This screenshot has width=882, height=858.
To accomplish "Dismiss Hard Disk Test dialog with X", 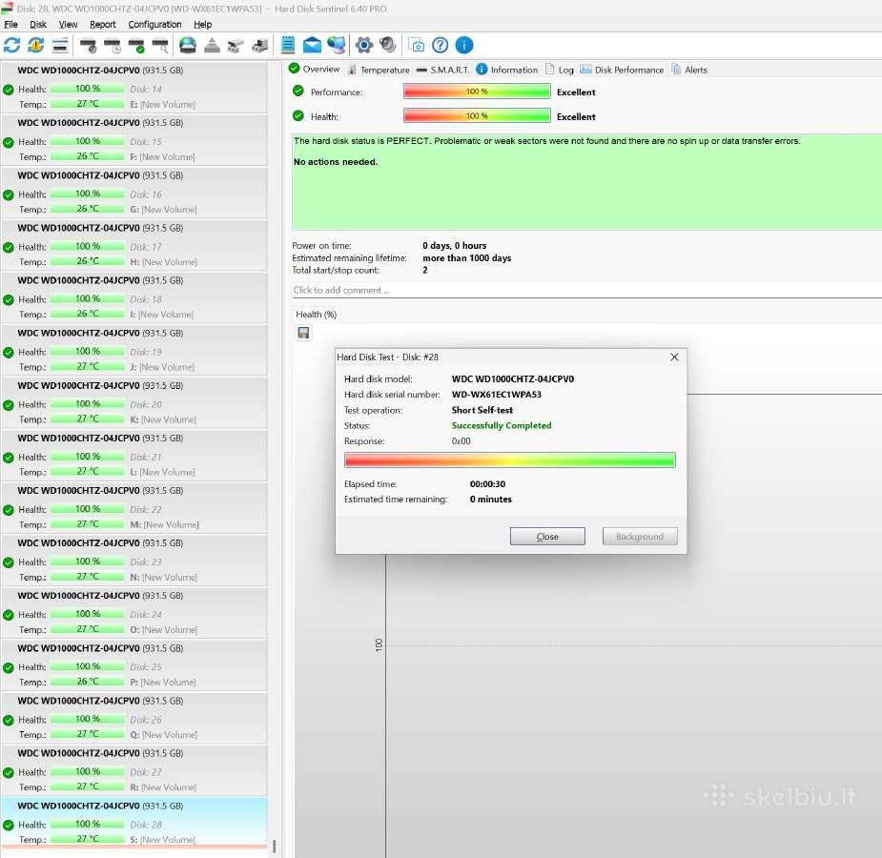I will click(x=674, y=357).
